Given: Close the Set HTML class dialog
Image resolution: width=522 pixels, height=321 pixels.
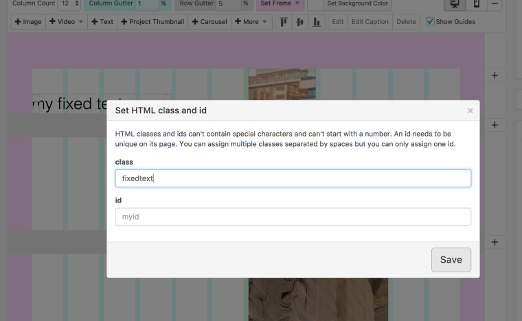Looking at the screenshot, I should point(470,110).
